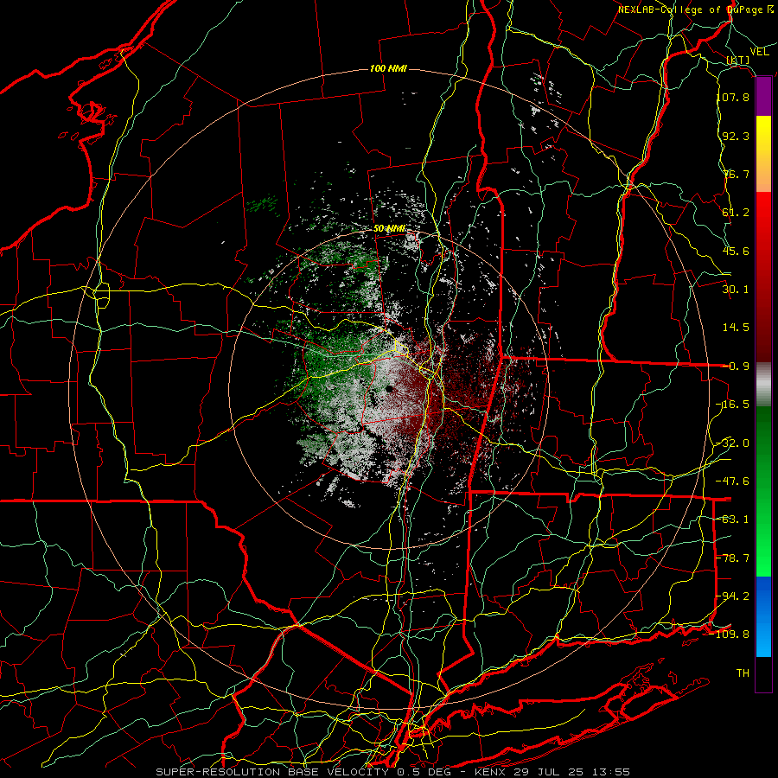
Task: Click the [KT] units label
Action: (738, 60)
